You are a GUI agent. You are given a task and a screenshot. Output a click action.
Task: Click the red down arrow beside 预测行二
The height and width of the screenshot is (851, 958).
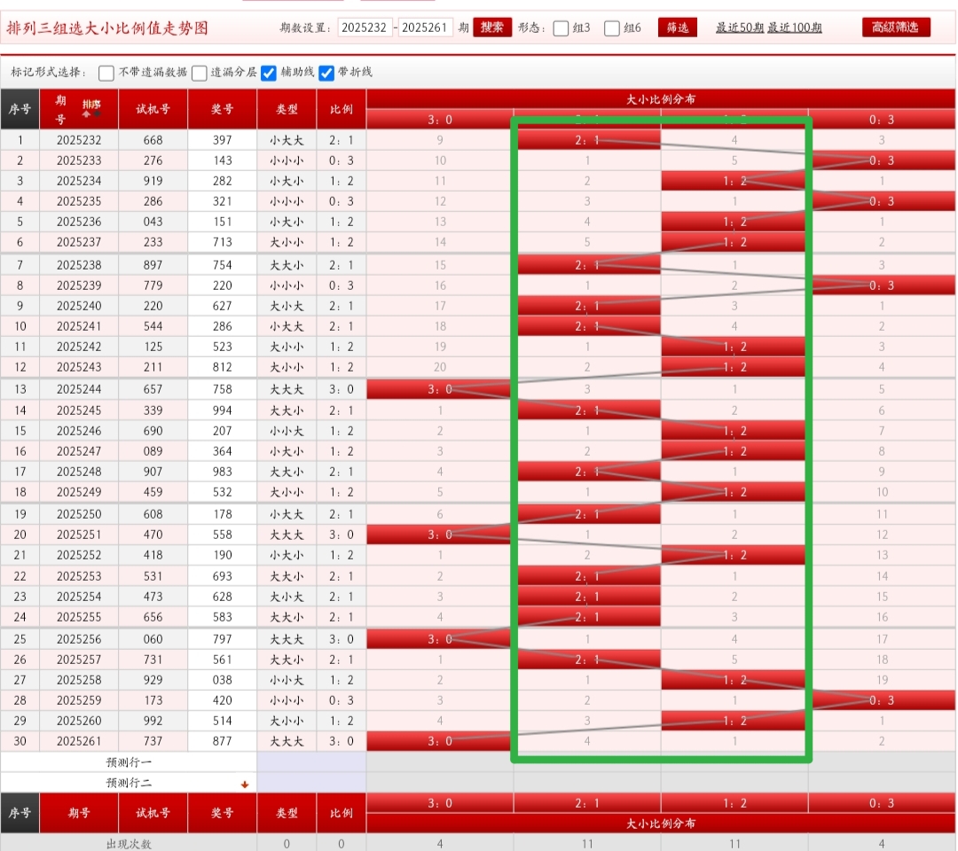(245, 785)
